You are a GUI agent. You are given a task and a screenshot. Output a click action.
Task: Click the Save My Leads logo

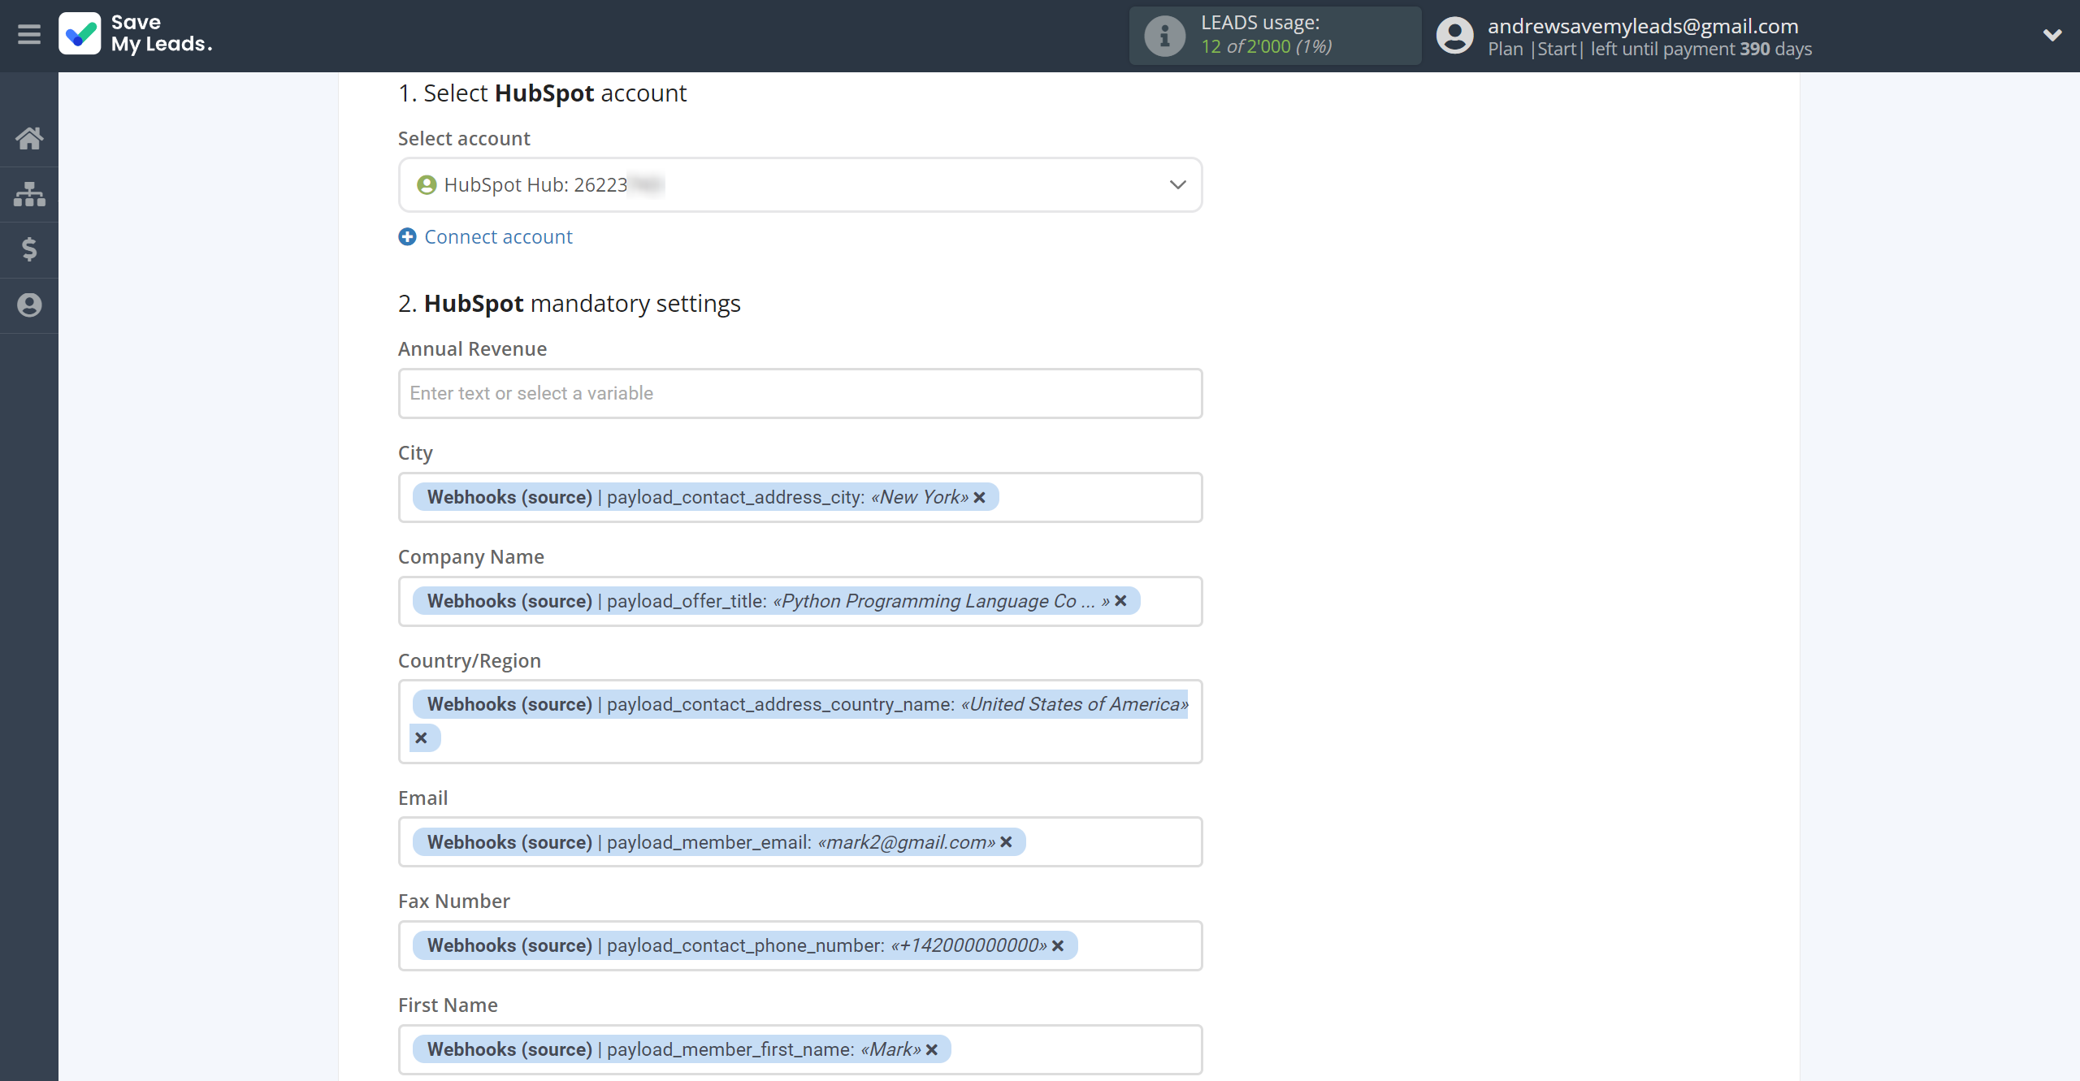coord(136,33)
